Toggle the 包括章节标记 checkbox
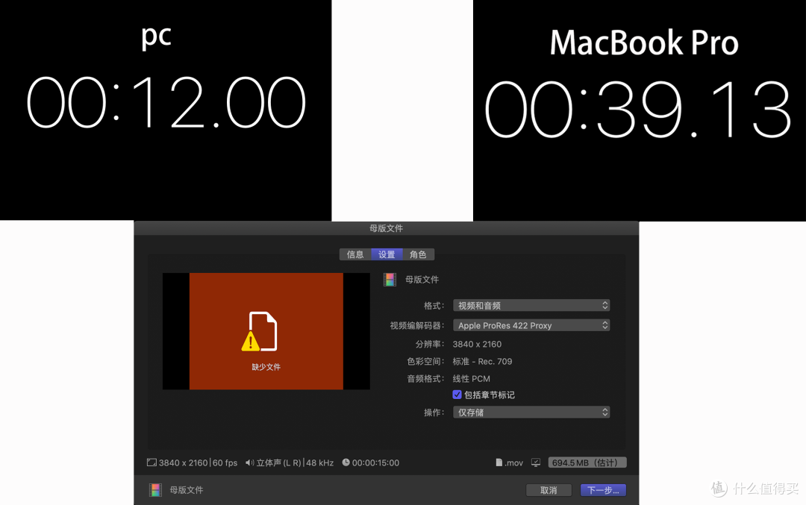Image resolution: width=806 pixels, height=505 pixels. point(457,395)
